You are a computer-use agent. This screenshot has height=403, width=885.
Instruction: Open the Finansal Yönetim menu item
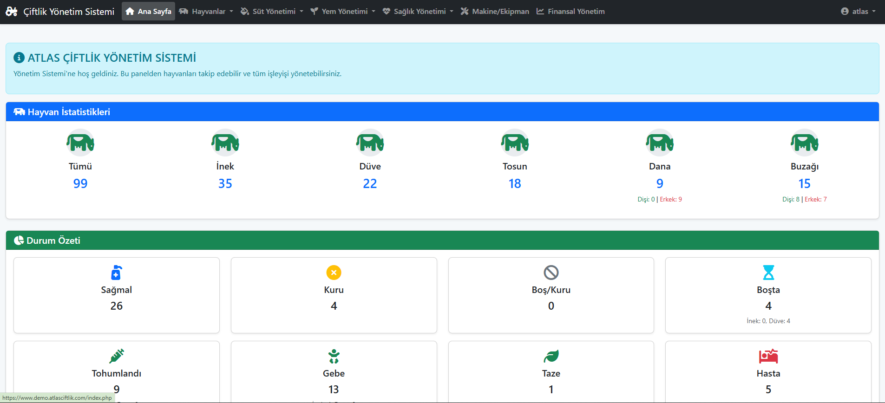click(570, 11)
